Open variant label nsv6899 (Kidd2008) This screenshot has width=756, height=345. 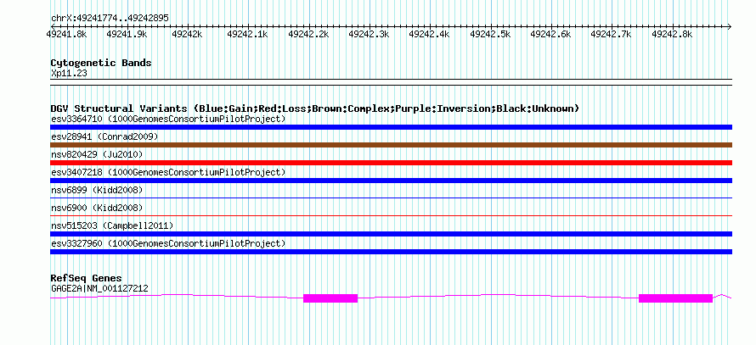tap(97, 190)
